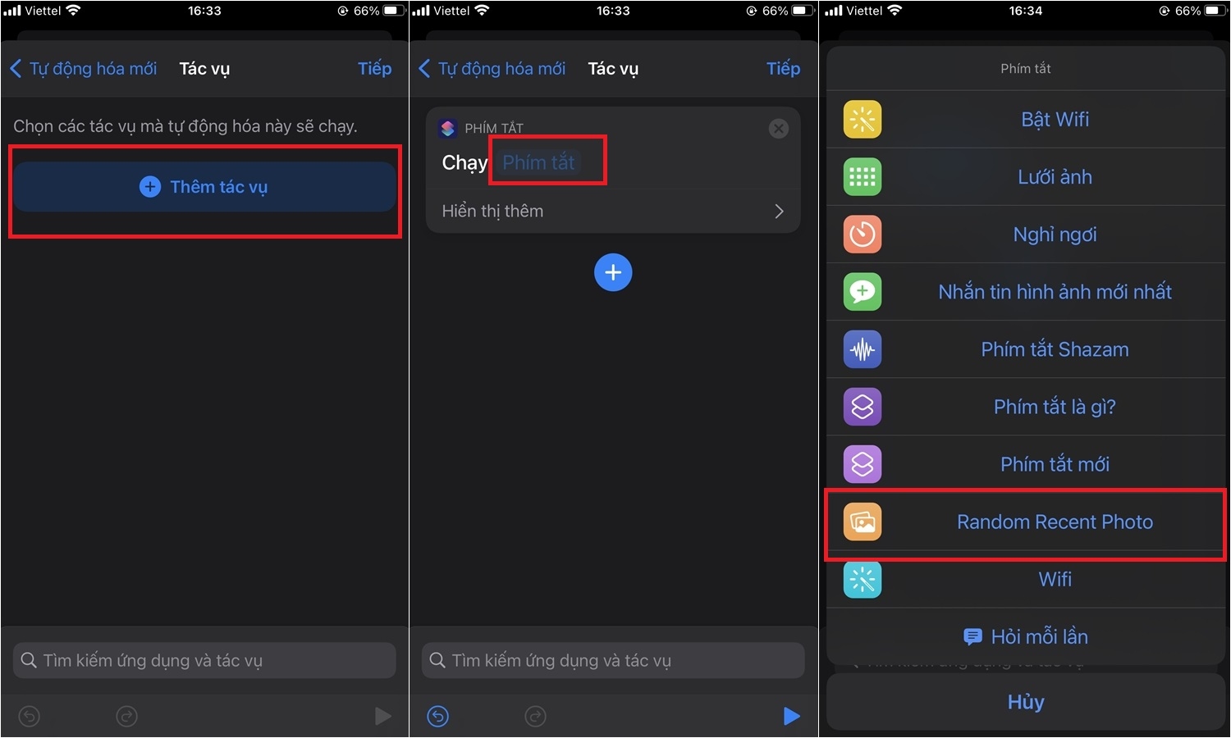The width and height of the screenshot is (1231, 738).
Task: Tap the Thêm tác vụ button
Action: point(204,187)
